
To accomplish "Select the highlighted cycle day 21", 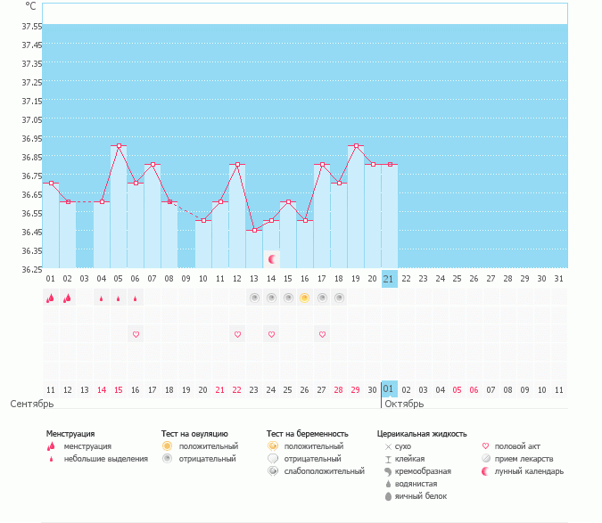I will point(389,279).
